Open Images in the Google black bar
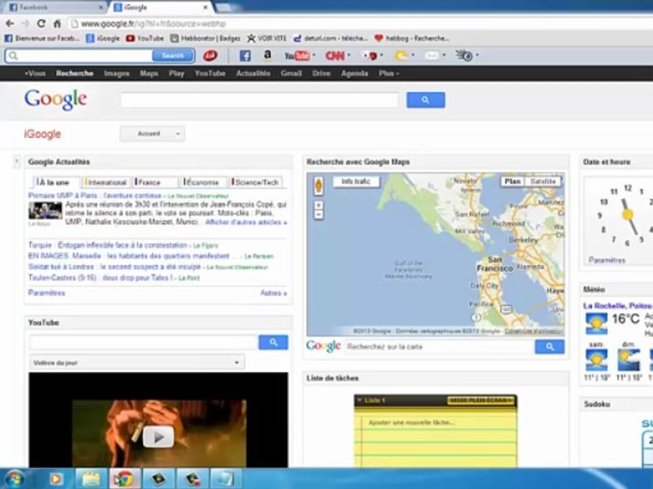Image resolution: width=653 pixels, height=489 pixels. (x=116, y=73)
